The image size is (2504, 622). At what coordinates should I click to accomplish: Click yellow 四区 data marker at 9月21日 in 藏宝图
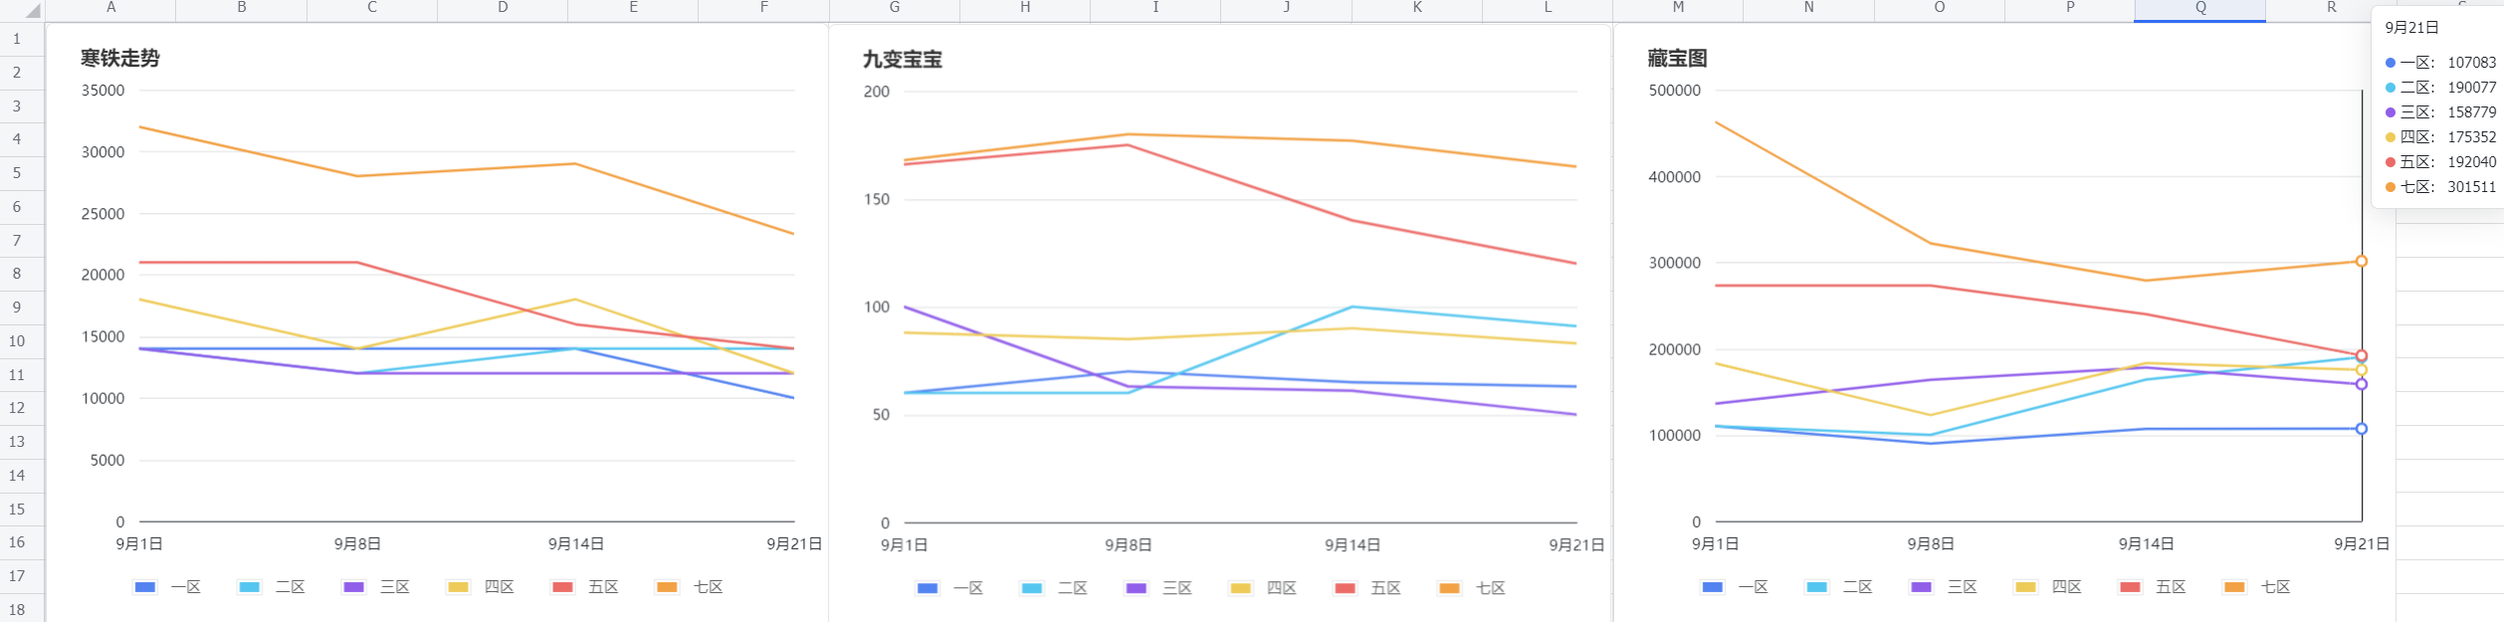point(2362,370)
